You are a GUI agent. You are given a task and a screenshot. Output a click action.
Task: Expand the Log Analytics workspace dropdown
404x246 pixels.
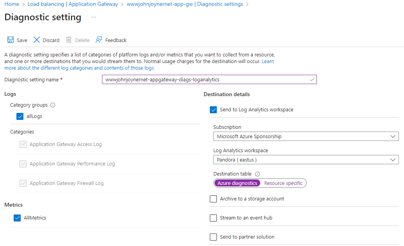(306, 160)
